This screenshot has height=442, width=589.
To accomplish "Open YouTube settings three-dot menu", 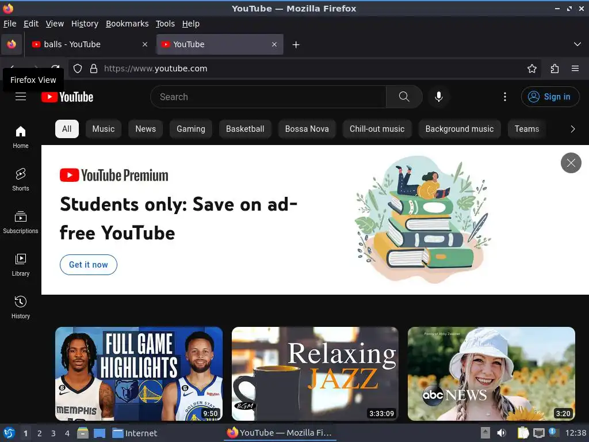I will pos(505,97).
